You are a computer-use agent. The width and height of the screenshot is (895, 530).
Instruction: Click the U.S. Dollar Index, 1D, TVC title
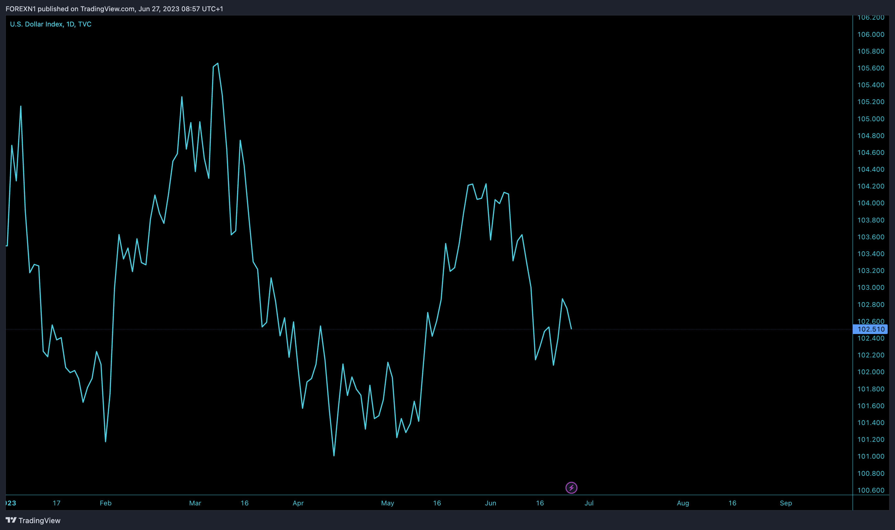51,24
